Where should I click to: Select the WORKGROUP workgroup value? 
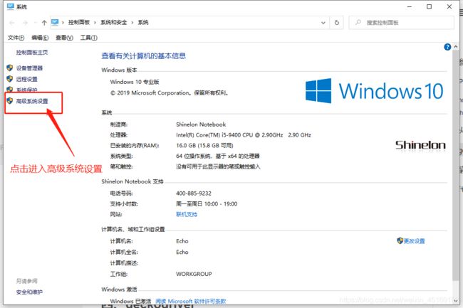click(x=194, y=274)
